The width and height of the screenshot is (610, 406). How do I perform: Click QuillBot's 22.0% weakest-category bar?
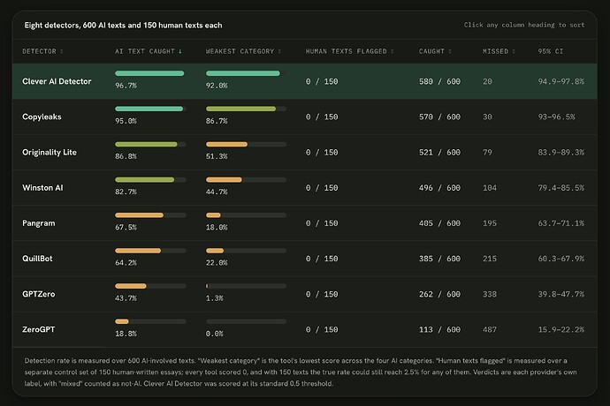(246, 251)
